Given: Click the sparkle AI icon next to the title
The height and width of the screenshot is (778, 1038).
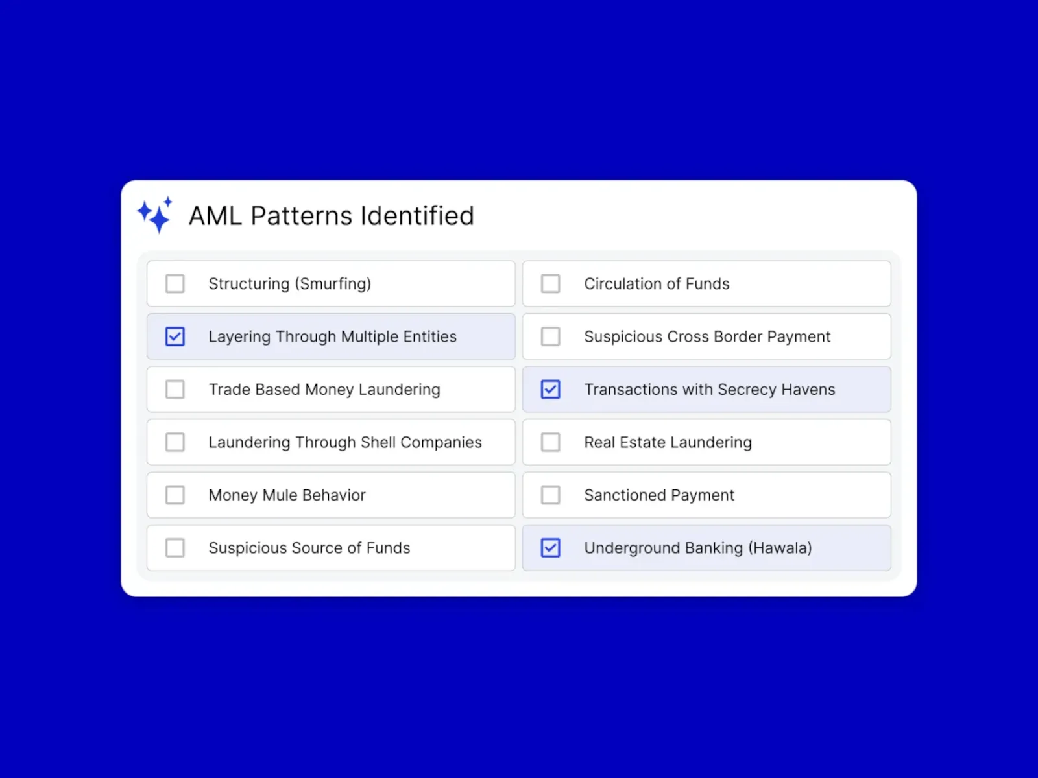Looking at the screenshot, I should point(155,215).
